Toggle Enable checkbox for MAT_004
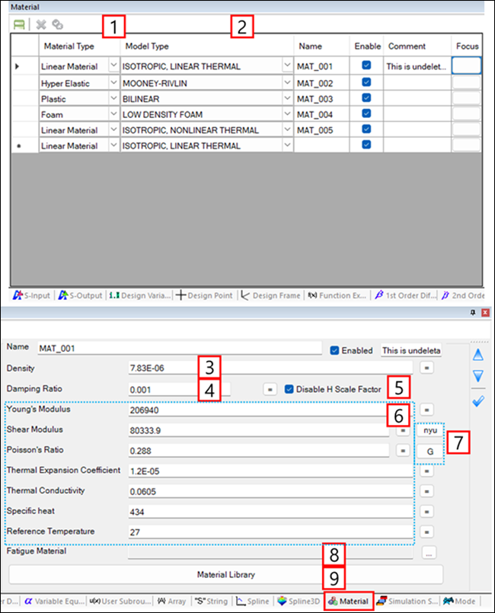Screen dimensions: 495x613 coord(366,113)
